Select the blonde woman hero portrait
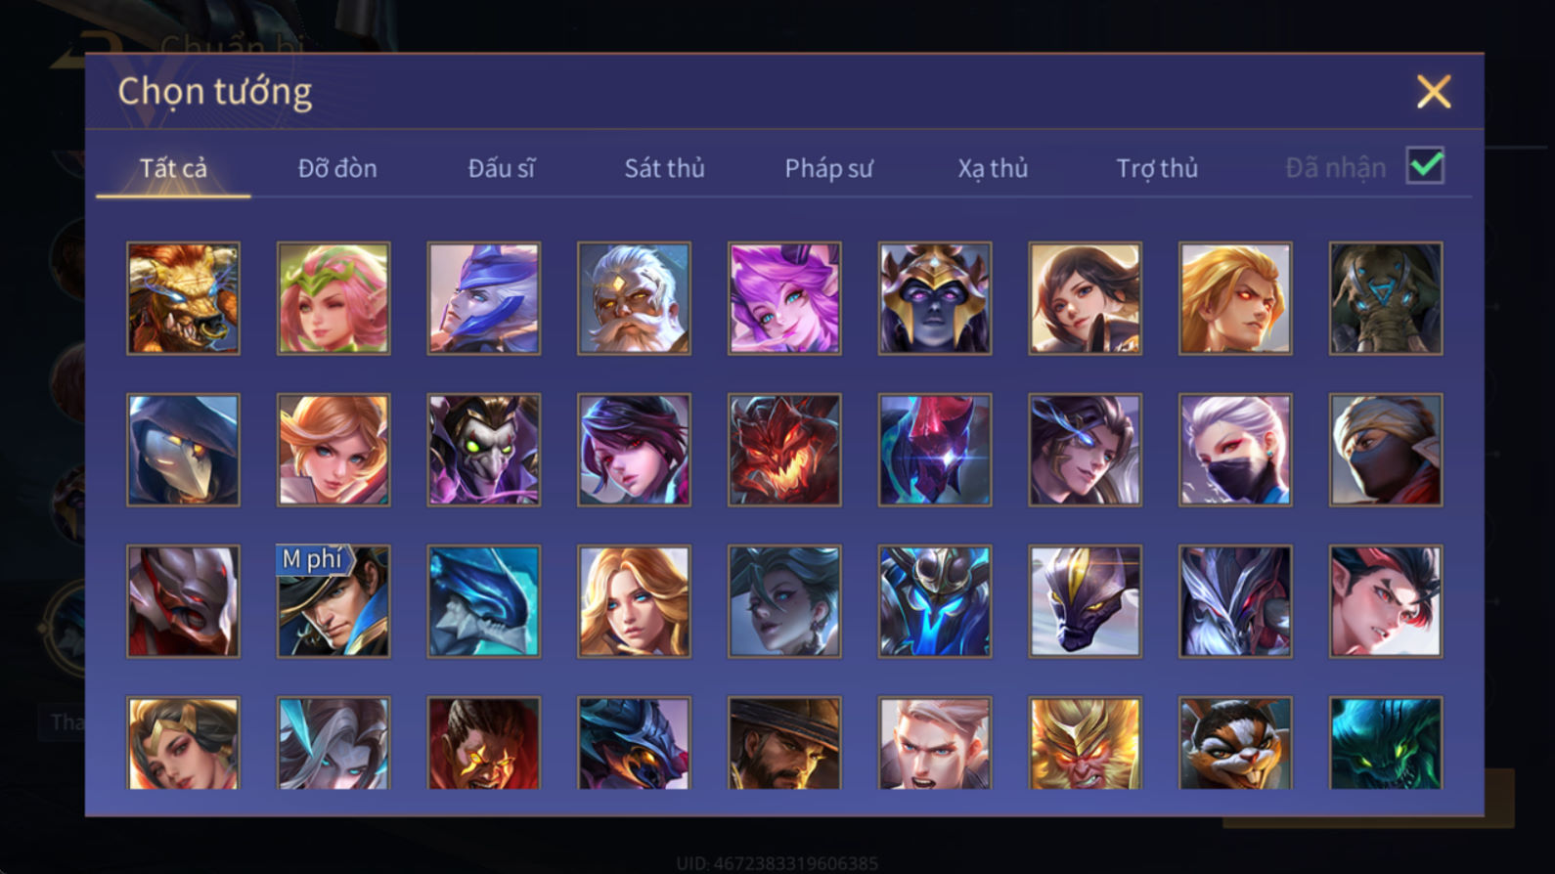 634,601
